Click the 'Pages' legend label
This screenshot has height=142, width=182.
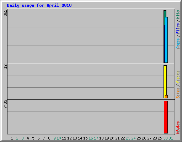coord(178,43)
